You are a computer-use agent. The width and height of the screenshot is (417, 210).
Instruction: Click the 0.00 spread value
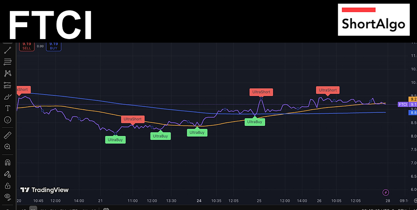pyautogui.click(x=40, y=46)
